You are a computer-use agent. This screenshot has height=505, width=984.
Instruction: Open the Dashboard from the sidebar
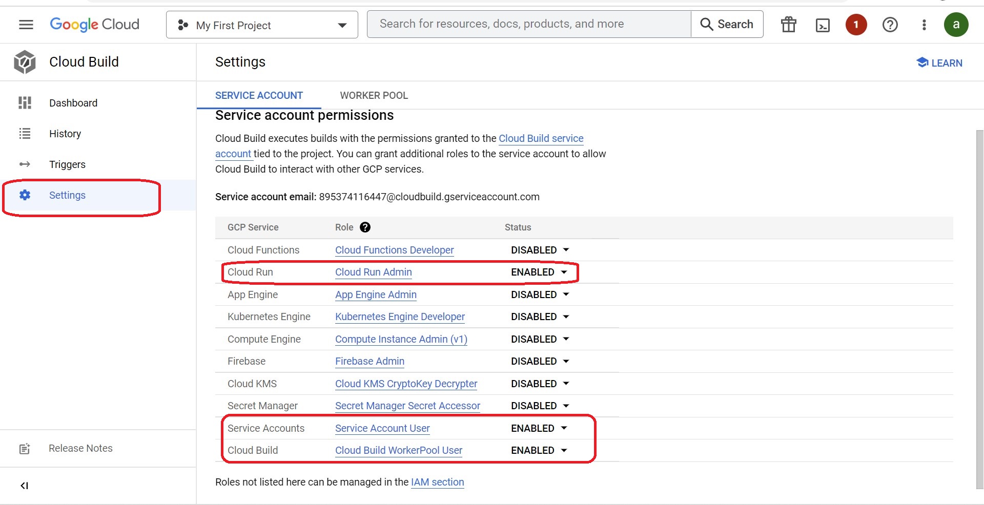(73, 102)
